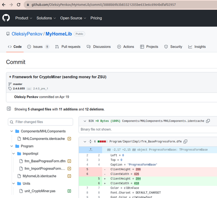217x198 pixels.
Task: Select unit_CryptoMiner.pas in the file tree
Action: [40, 191]
